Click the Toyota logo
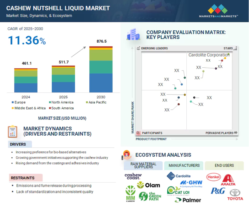 [235, 195]
